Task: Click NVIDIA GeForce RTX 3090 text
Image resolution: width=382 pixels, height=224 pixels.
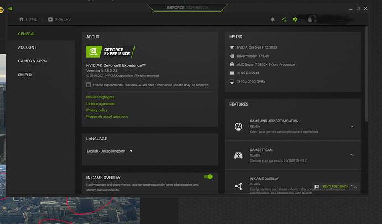Action: coord(256,47)
